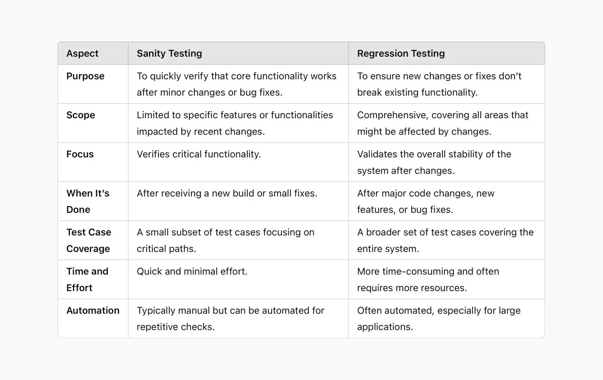Click the When It's Done row label
This screenshot has height=380, width=603.
click(88, 201)
